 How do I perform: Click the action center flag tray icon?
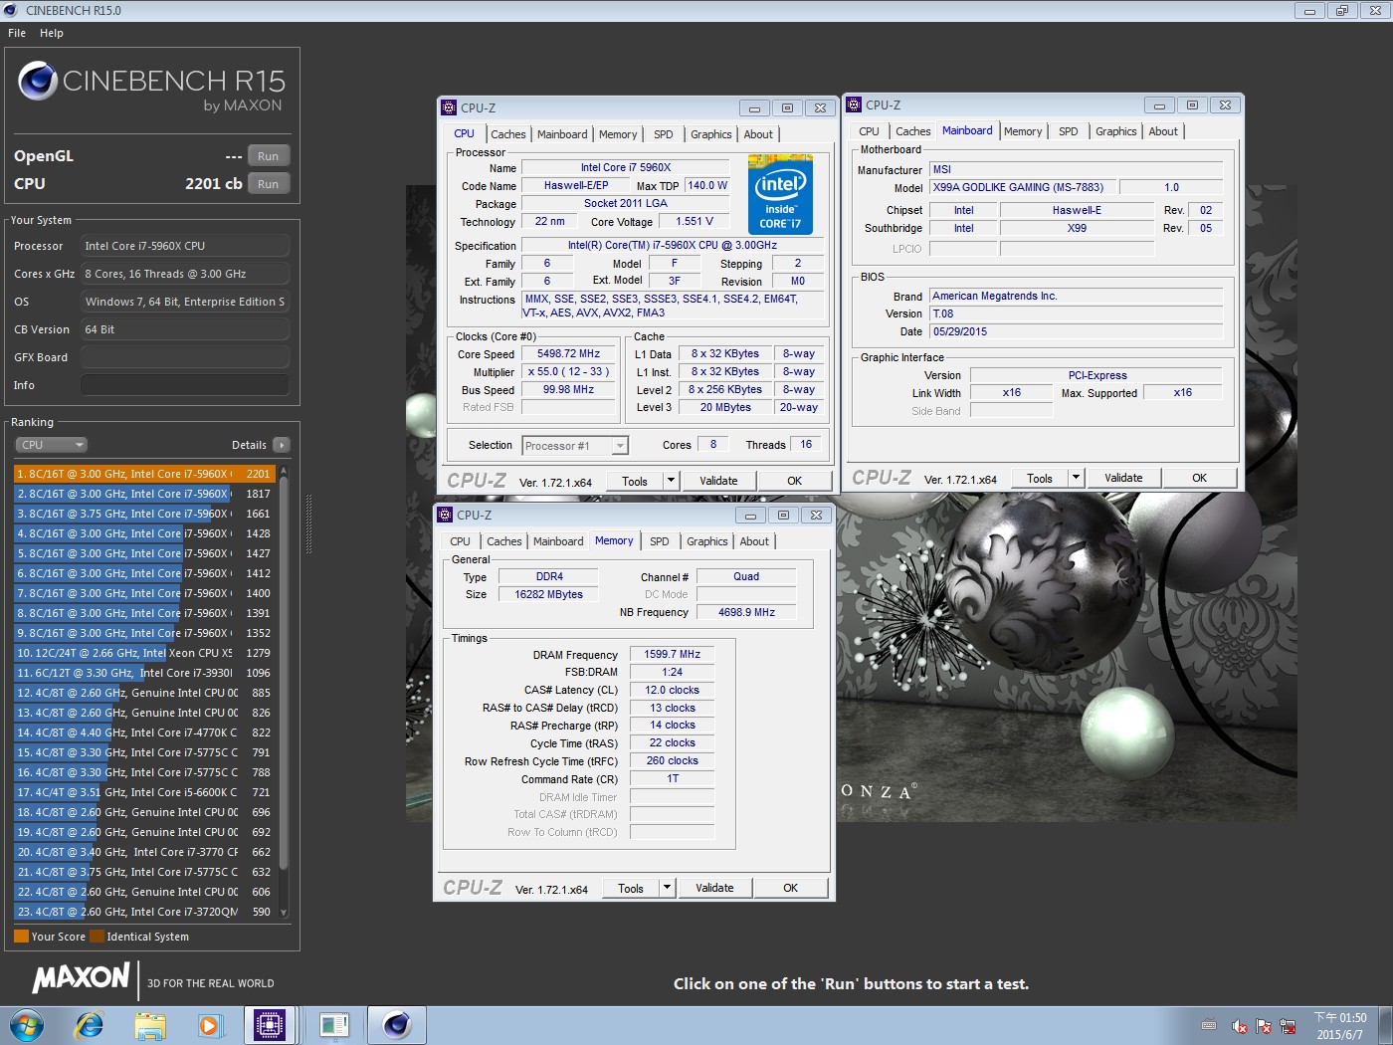tap(1264, 1026)
